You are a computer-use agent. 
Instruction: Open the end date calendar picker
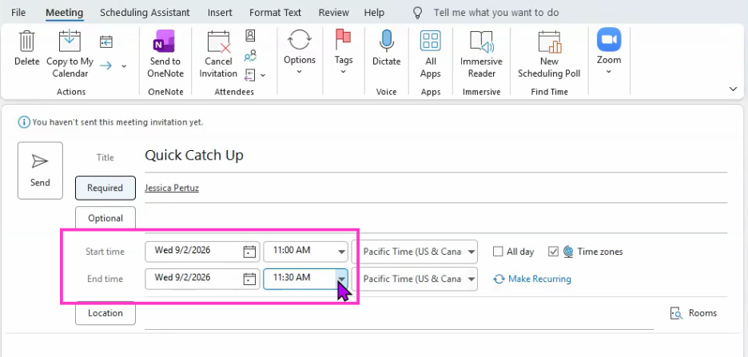tap(249, 280)
